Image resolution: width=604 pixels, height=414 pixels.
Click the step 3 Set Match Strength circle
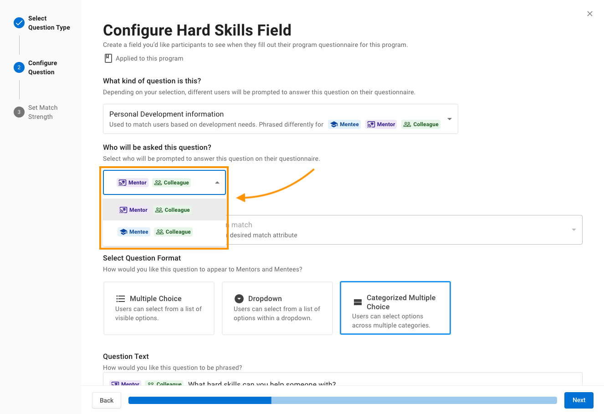(19, 112)
